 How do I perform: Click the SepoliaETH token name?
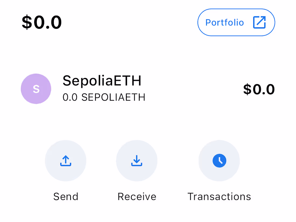[x=102, y=81]
